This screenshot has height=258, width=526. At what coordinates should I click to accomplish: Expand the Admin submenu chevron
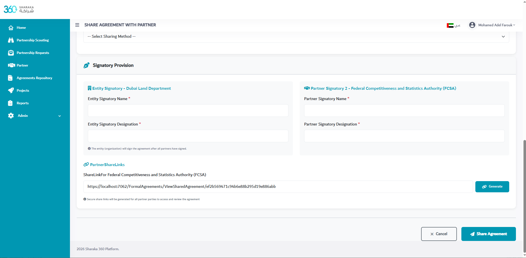[60, 116]
